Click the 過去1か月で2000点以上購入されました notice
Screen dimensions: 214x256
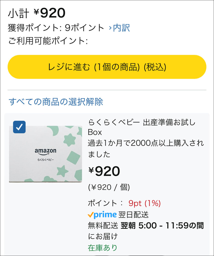[146, 148]
